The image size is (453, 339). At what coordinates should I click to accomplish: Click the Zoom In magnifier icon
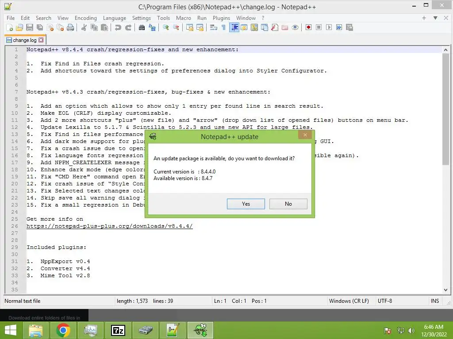click(165, 27)
